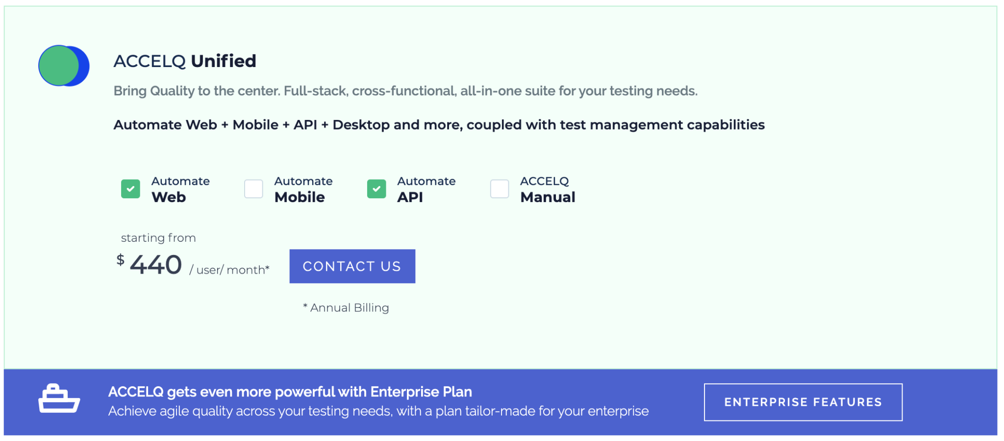Click the 'Achieve agile quality' banner subtext
Image resolution: width=1004 pixels, height=441 pixels.
tap(378, 411)
